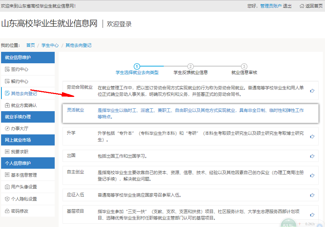Screen dimensions: 325x227
Task: Select step 2 学生反馈就业信息
Action: click(x=191, y=66)
